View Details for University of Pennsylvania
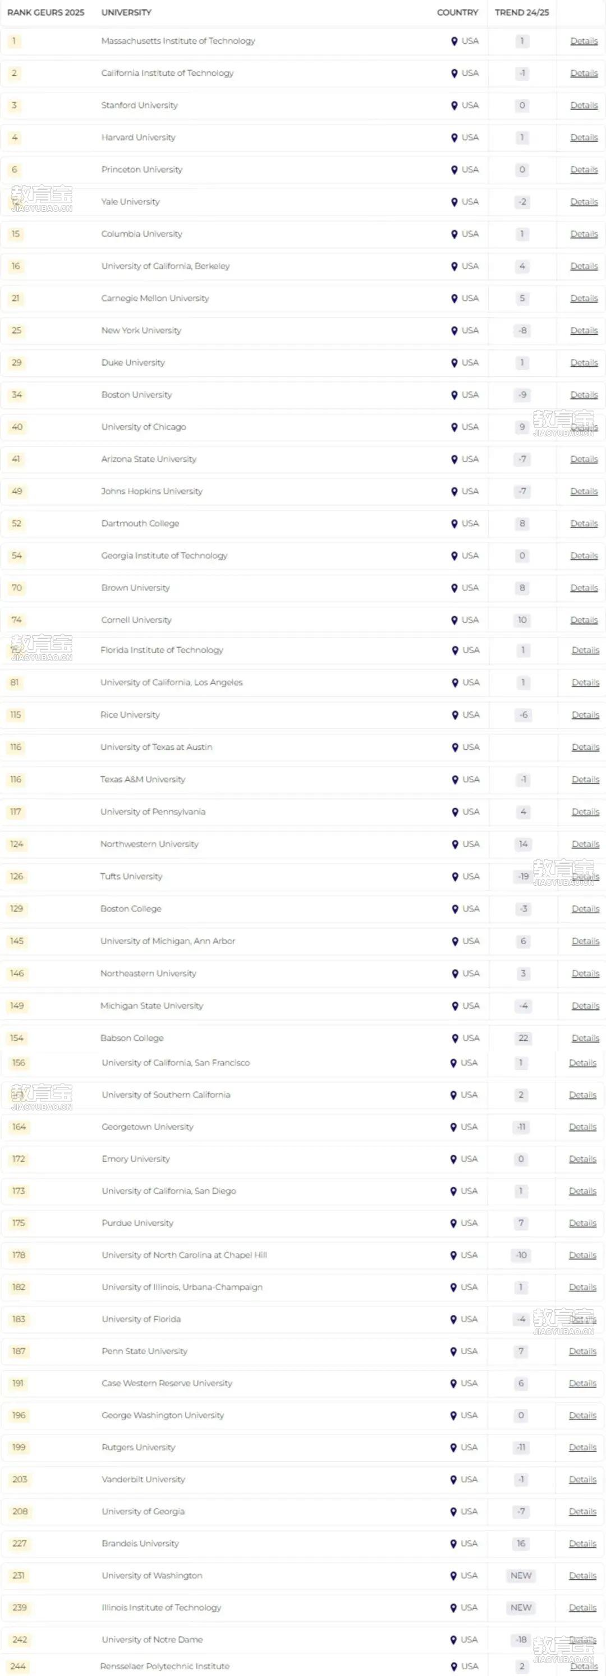Image resolution: width=606 pixels, height=1676 pixels. coord(585,812)
